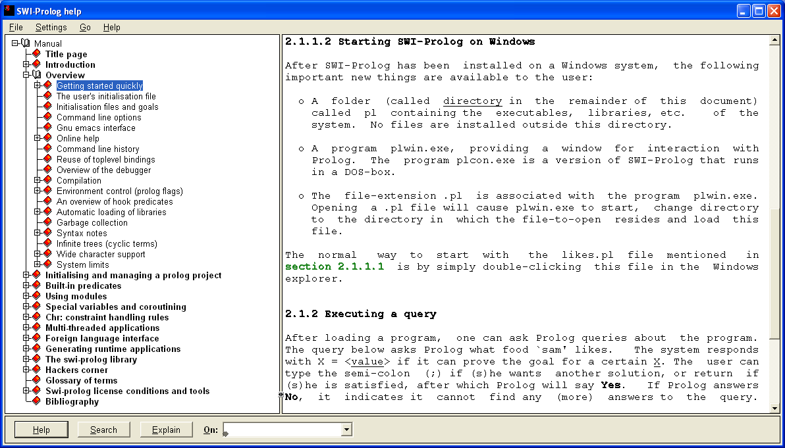Expand the Online help node
785x448 pixels.
click(37, 138)
